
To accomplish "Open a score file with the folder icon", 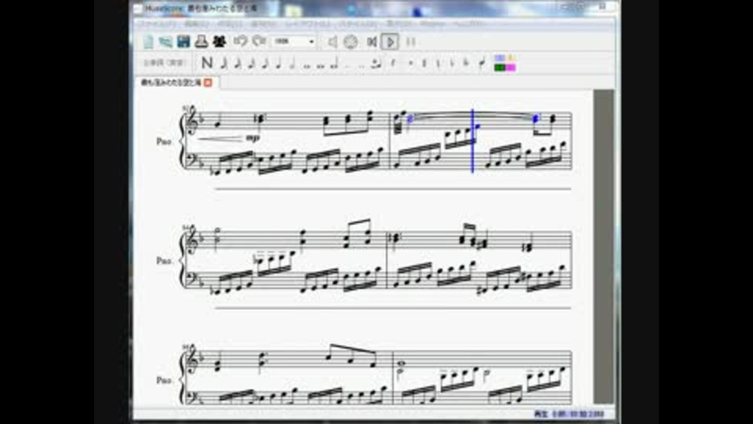I will (166, 42).
